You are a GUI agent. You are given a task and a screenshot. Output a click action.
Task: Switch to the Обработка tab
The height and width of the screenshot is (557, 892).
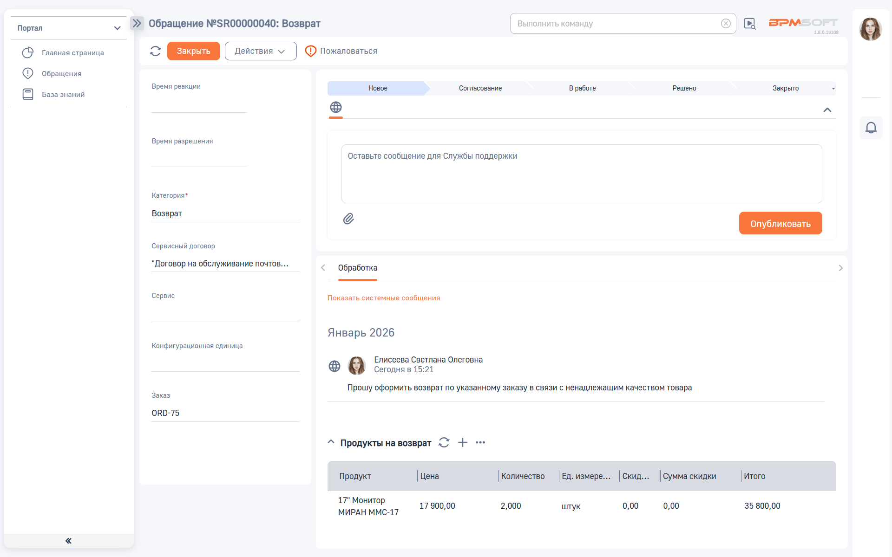click(357, 268)
